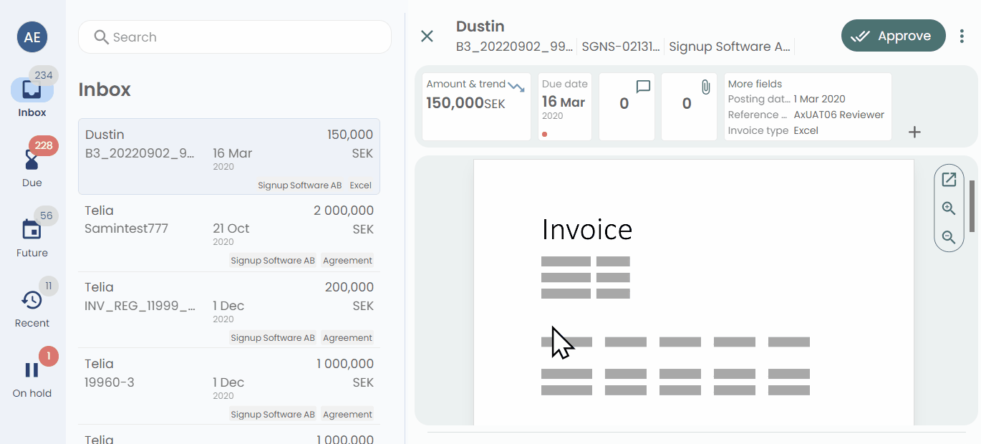Focus the Search field
The height and width of the screenshot is (444, 981).
[x=235, y=37]
